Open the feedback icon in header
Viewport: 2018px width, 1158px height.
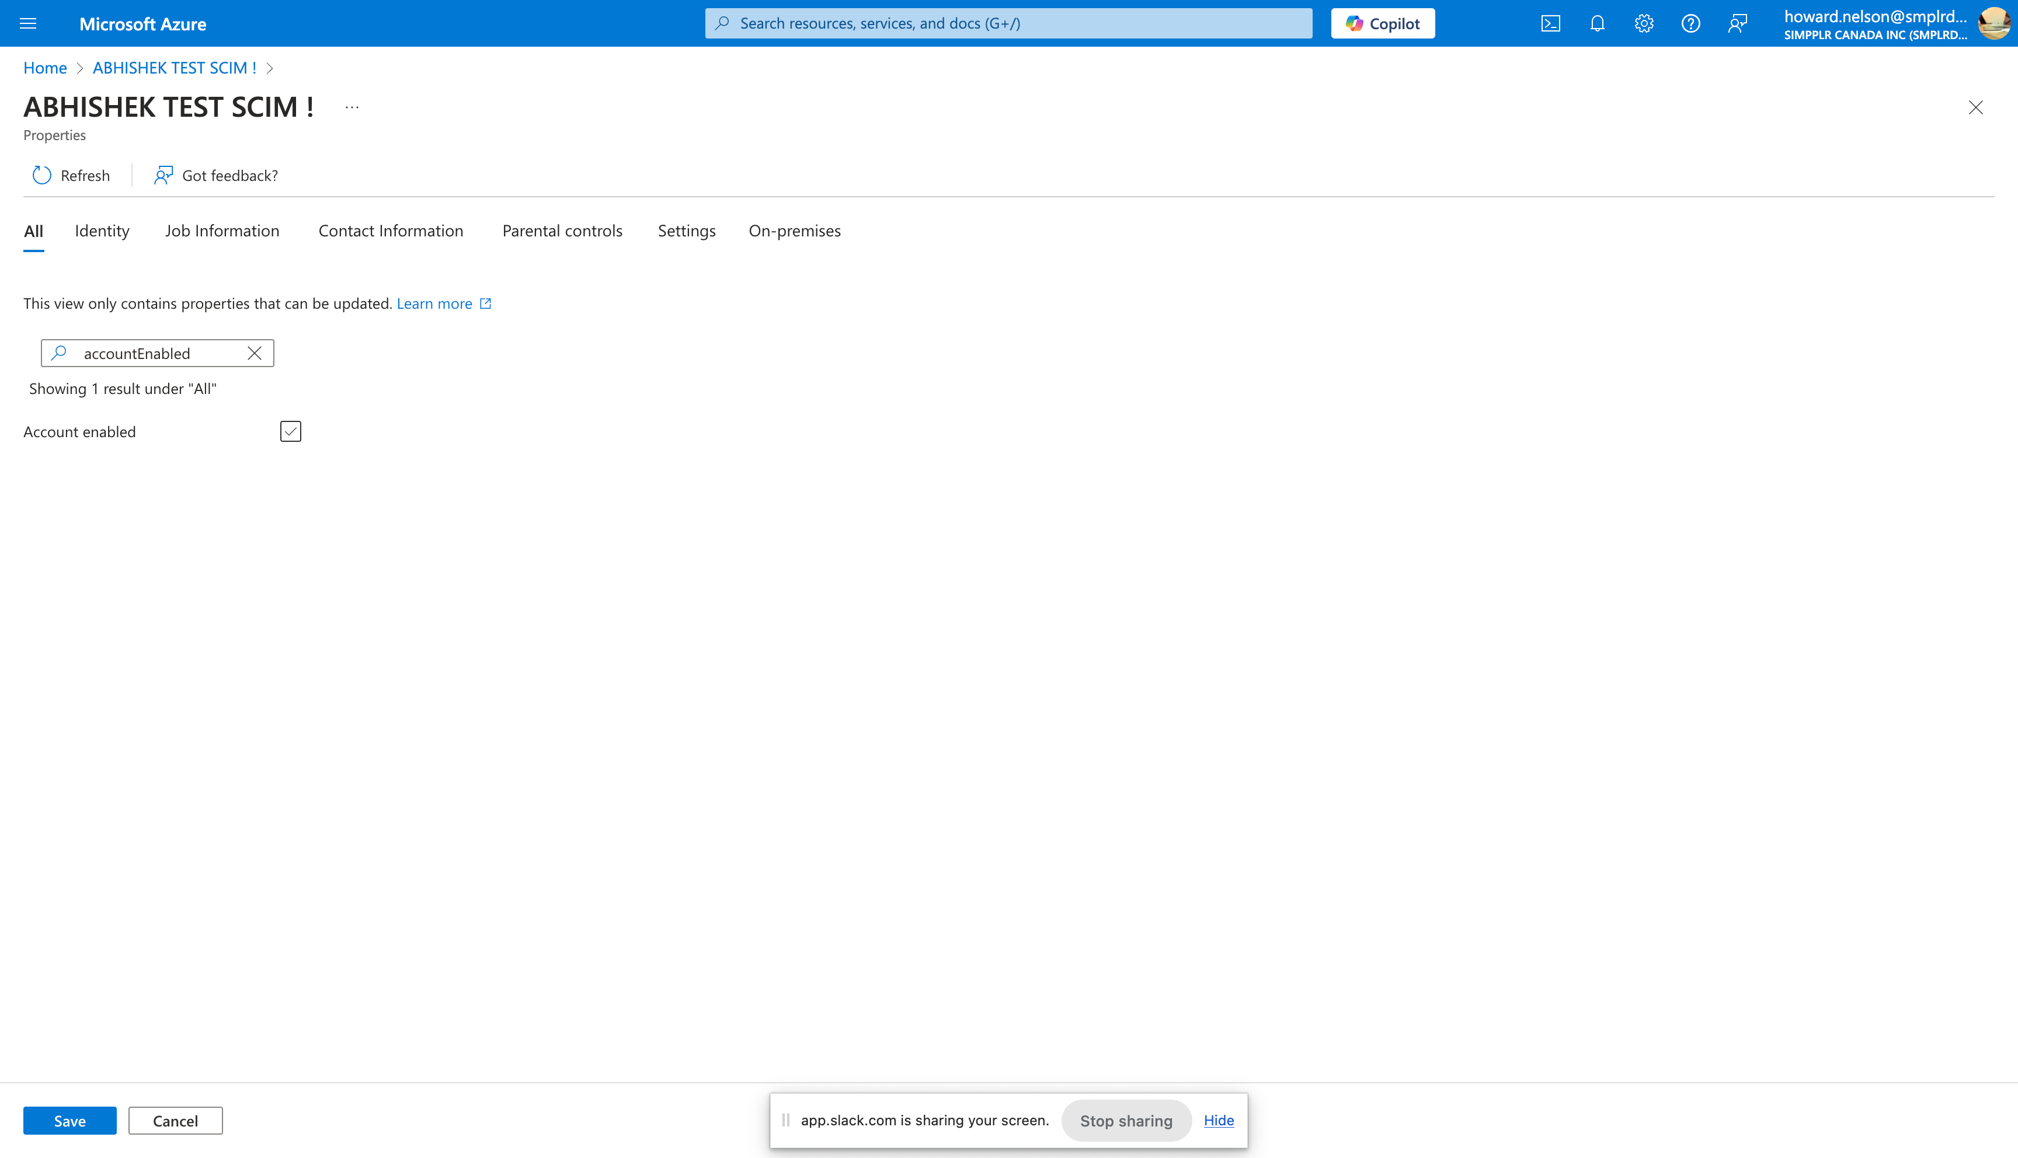coord(1737,24)
